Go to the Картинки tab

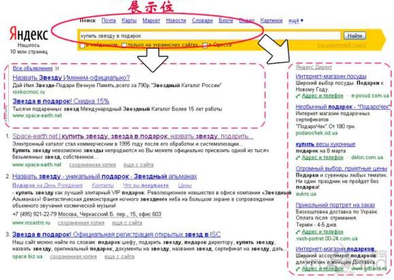pyautogui.click(x=272, y=20)
